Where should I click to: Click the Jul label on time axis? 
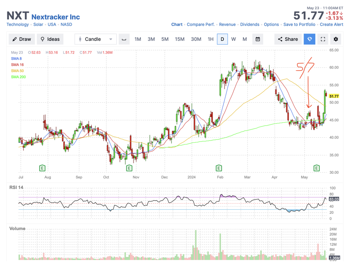point(21,177)
